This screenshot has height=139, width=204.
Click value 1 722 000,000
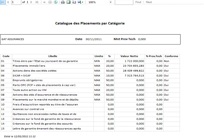tap(134, 61)
